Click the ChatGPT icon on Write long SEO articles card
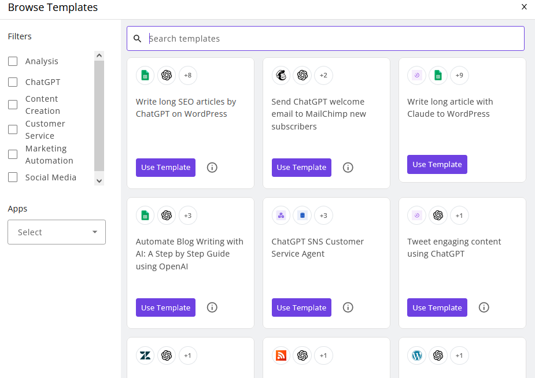The image size is (535, 378). point(167,75)
